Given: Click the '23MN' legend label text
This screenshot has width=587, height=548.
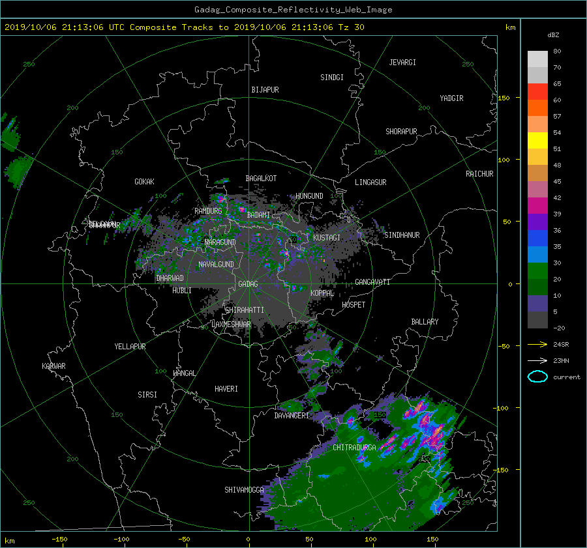Looking at the screenshot, I should [561, 361].
